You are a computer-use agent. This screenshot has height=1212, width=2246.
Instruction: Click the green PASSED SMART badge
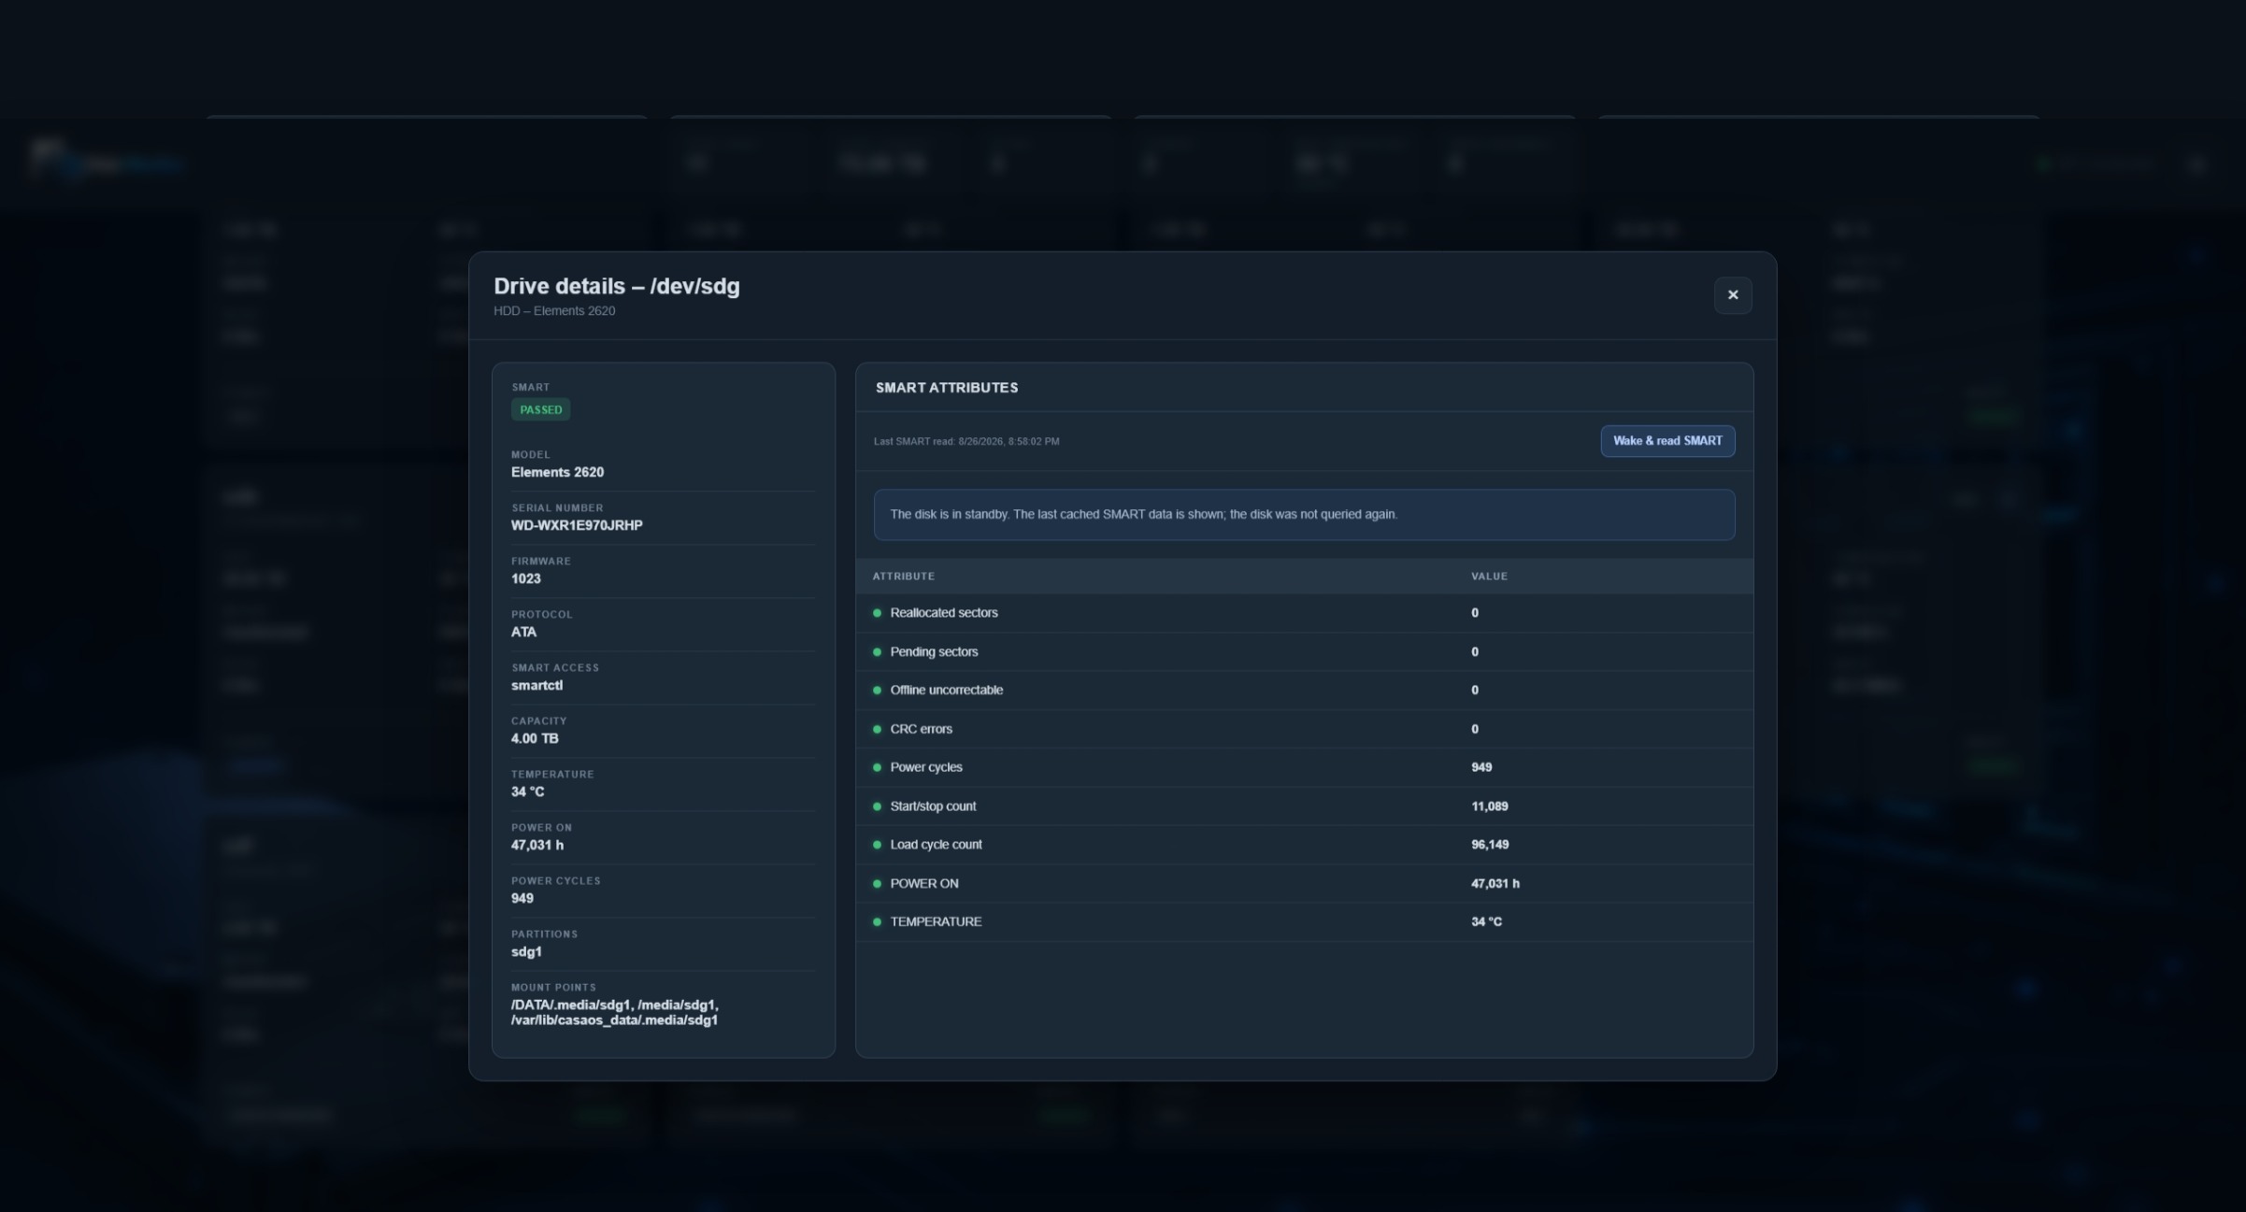coord(540,409)
